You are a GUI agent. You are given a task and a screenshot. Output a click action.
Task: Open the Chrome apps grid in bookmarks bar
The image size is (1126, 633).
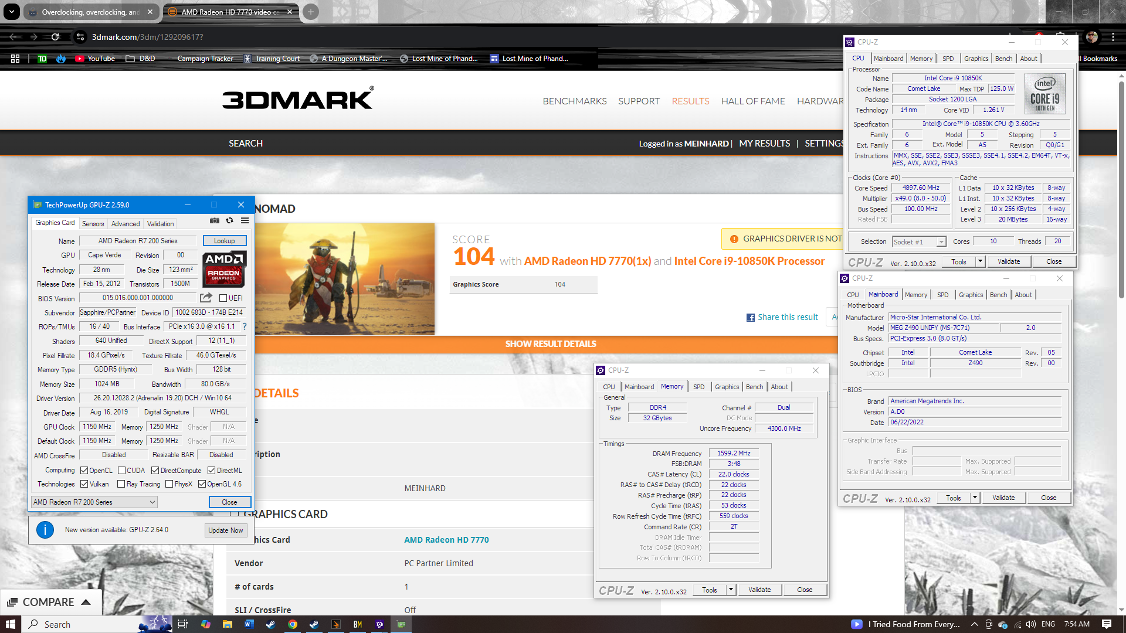(x=15, y=59)
